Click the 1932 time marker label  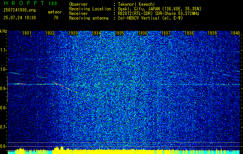pyautogui.click(x=50, y=33)
